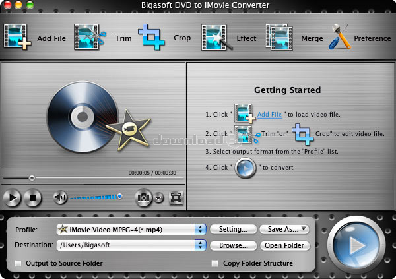Take a snapshot with the camera icon

click(x=143, y=197)
